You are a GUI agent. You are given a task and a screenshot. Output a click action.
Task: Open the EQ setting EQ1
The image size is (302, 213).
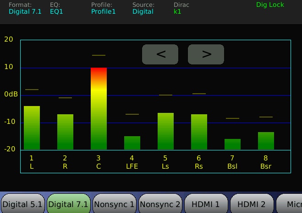(x=56, y=11)
